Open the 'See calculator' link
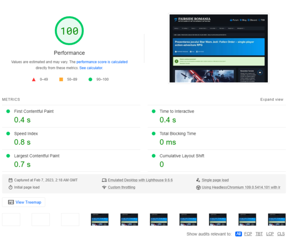Image resolution: width=288 pixels, height=240 pixels. coord(91,68)
